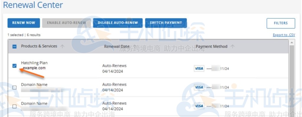Click the Renewal Center heading
Screen dimensions: 302x117
pyautogui.click(x=33, y=5)
